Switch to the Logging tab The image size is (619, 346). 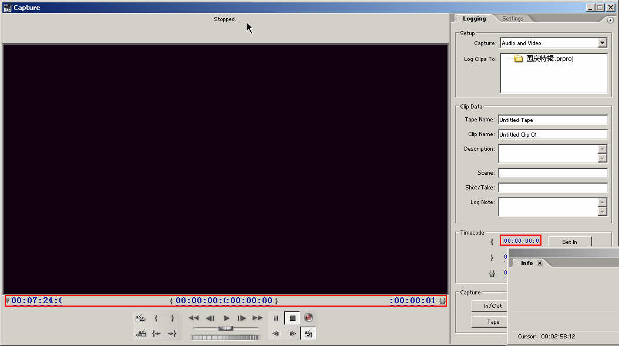(474, 19)
